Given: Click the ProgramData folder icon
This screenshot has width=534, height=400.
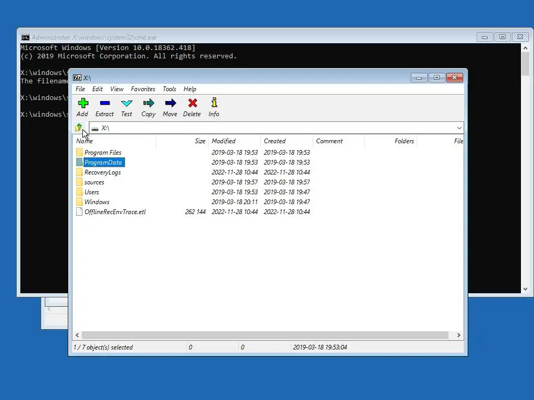Looking at the screenshot, I should point(79,162).
